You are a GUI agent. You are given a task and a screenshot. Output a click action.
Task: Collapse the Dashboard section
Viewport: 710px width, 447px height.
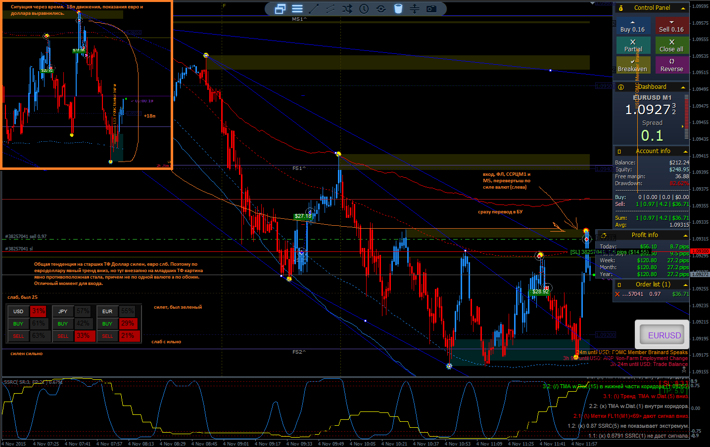click(684, 87)
